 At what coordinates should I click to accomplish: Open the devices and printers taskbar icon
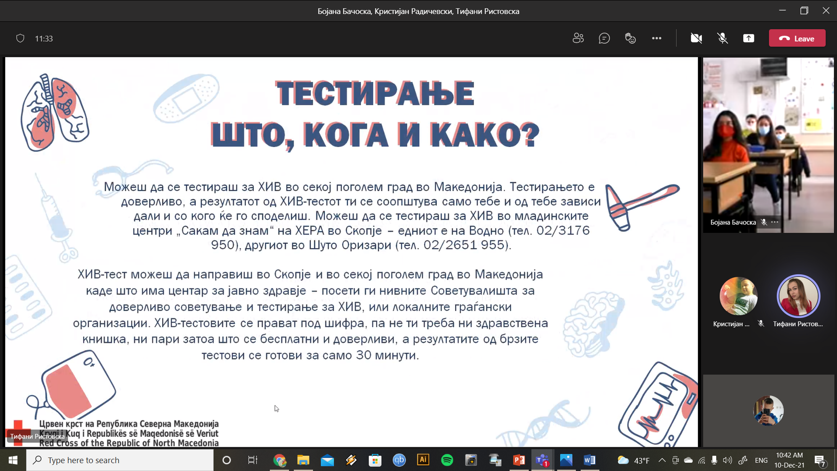(x=495, y=460)
